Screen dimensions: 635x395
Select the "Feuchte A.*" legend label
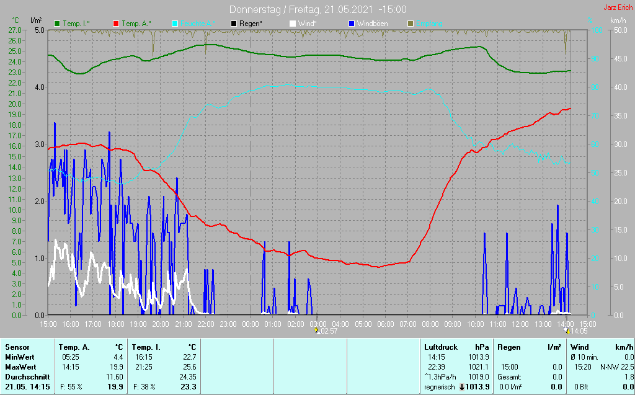click(x=198, y=24)
